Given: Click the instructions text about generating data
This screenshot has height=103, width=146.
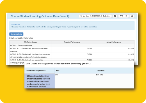Looking at the screenshot, I should pos(54,27).
